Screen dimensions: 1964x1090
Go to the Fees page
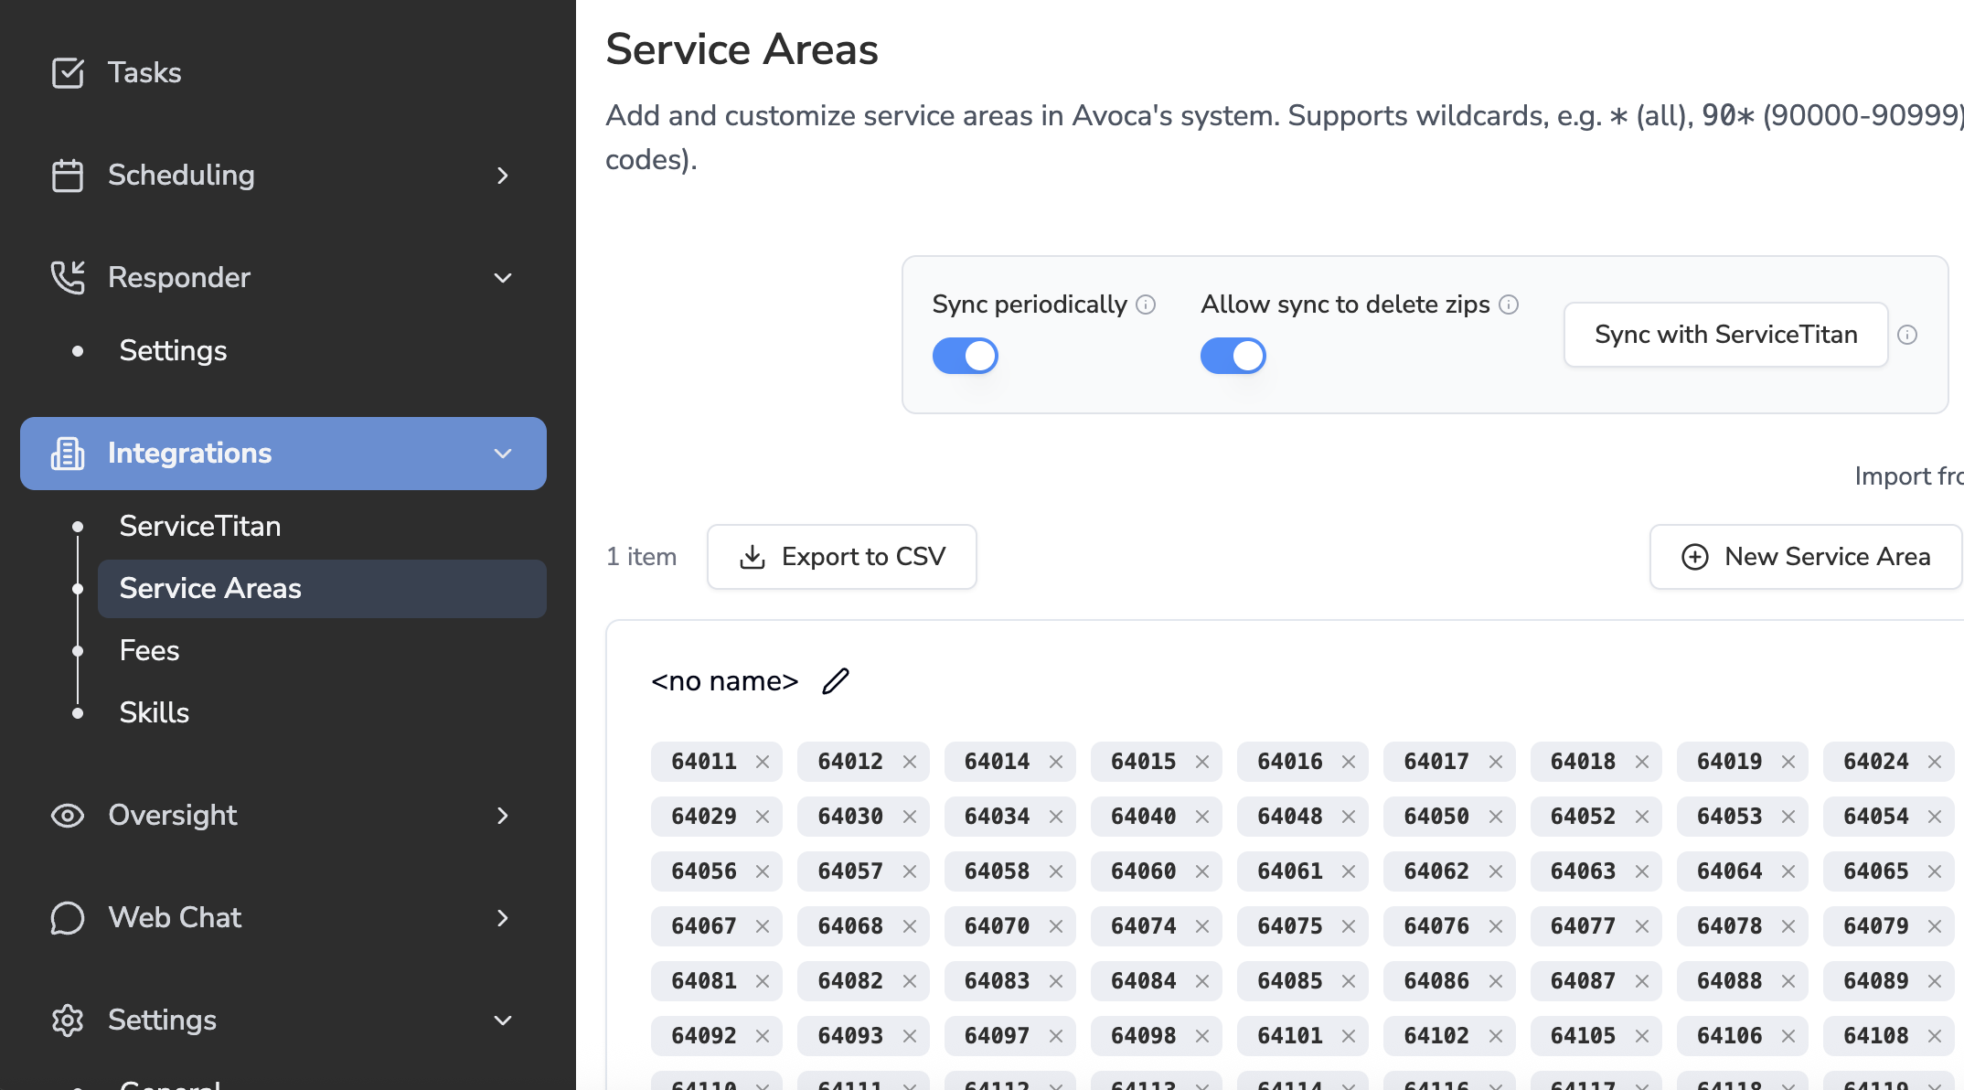coord(149,650)
